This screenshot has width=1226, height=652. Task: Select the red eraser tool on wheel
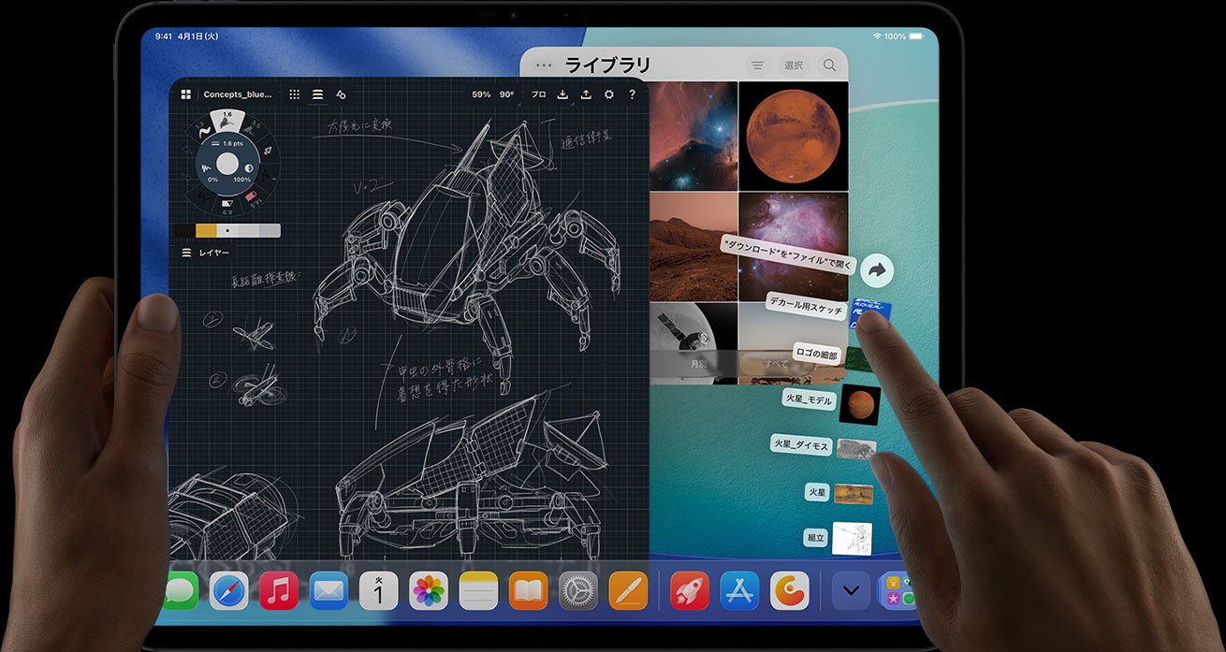[252, 196]
